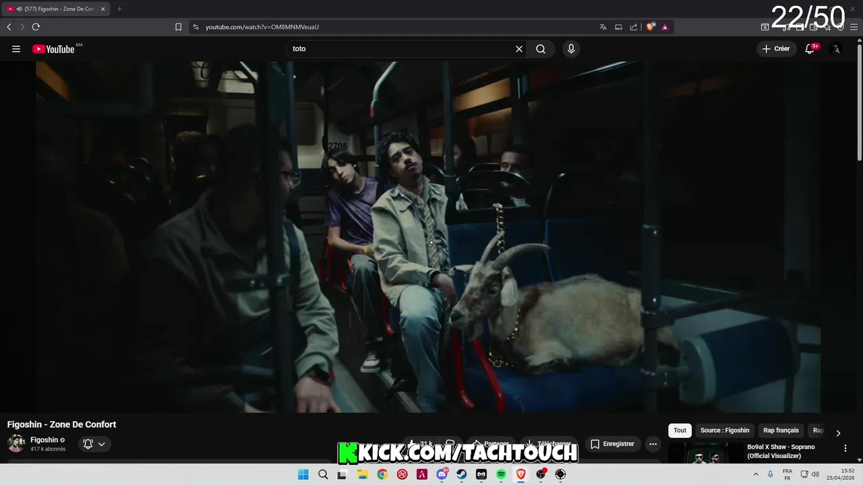Toggle tab audio mute on Figoshin tab
This screenshot has height=485, width=863.
(x=18, y=9)
